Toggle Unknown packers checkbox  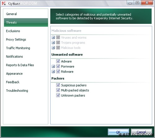click(58, 95)
